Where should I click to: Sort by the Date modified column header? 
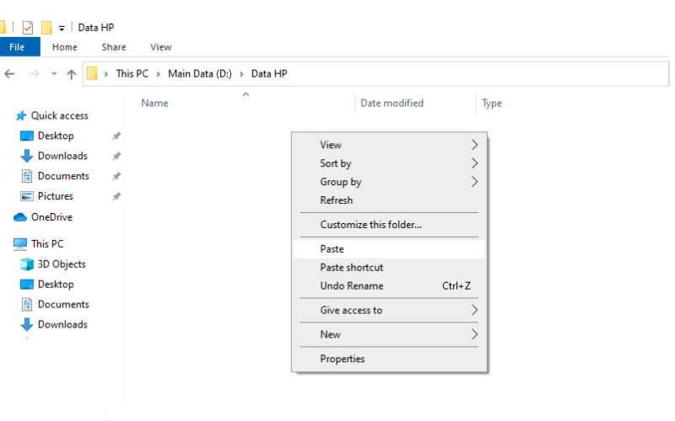coord(391,103)
